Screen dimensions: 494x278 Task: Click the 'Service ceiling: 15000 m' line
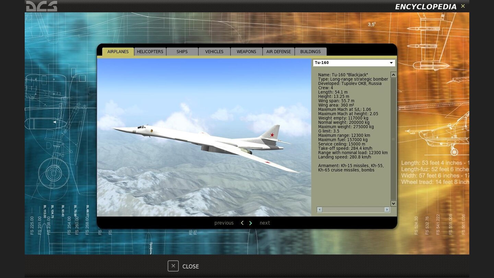(x=342, y=144)
